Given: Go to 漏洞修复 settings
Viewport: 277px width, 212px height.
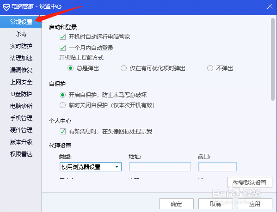Looking at the screenshot, I should click(x=21, y=70).
